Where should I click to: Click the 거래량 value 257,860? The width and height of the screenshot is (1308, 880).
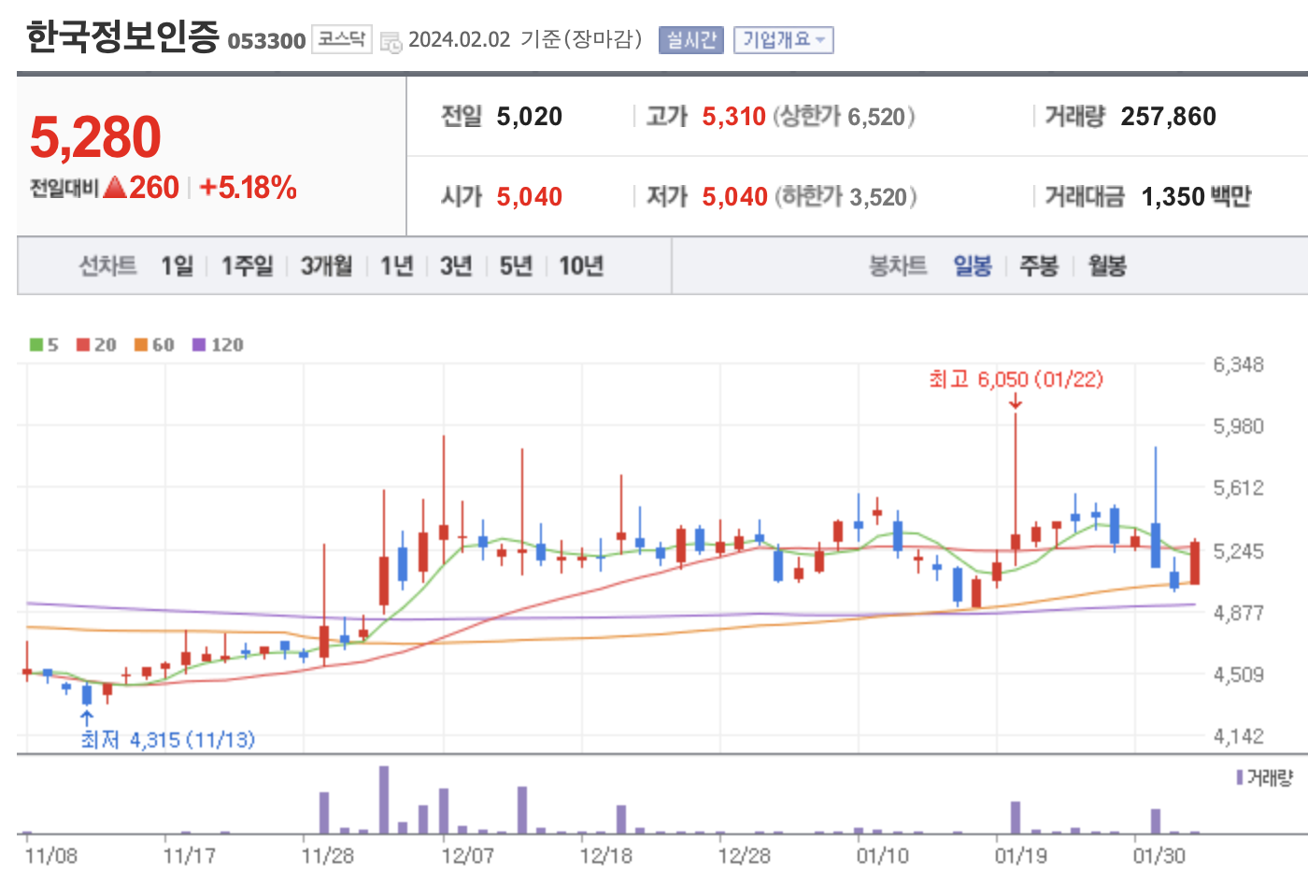(x=1168, y=117)
